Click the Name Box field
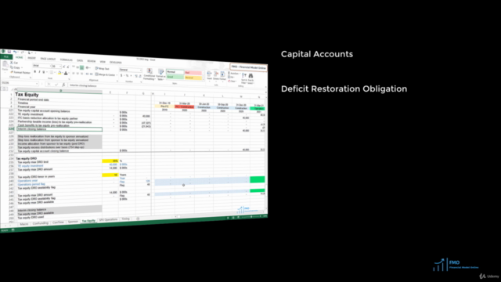This screenshot has width=501, height=282. pyautogui.click(x=19, y=83)
